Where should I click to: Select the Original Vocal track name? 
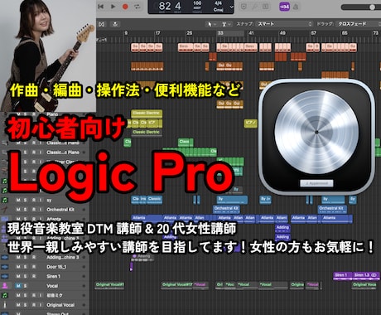(x=60, y=305)
